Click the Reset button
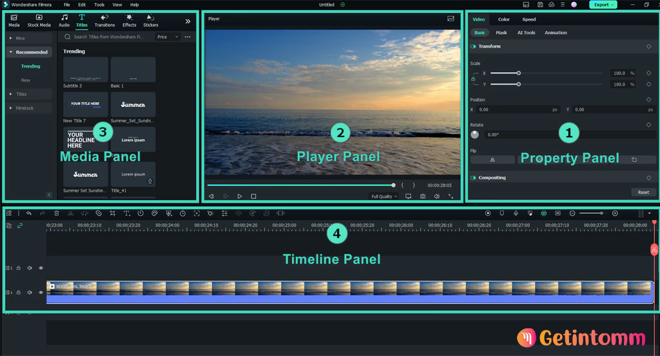The image size is (660, 356). [643, 192]
